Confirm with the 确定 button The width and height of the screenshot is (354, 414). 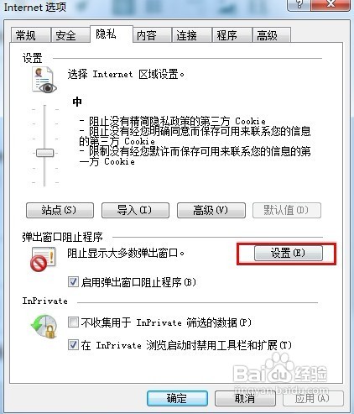177,398
